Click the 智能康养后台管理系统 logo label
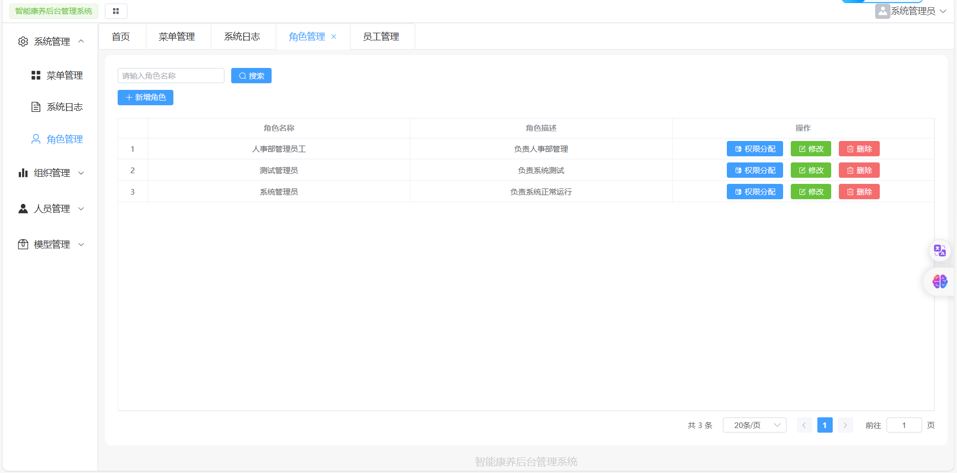 point(54,11)
